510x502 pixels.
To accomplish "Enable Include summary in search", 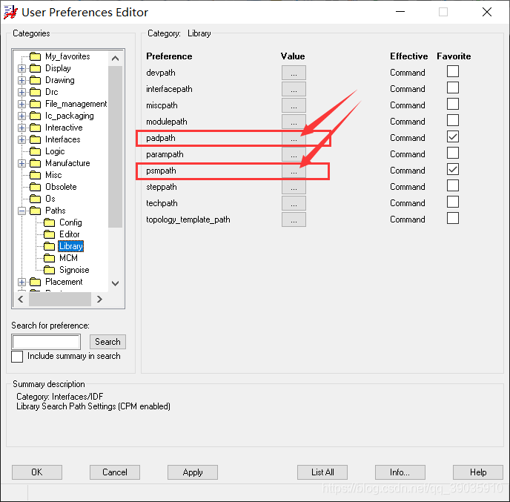I will point(17,356).
